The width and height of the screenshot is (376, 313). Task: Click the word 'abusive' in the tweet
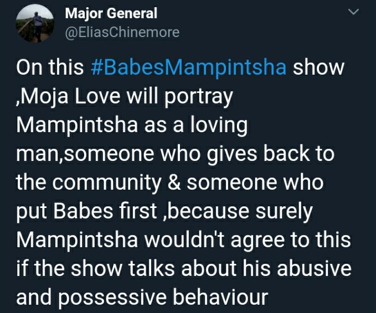pos(314,268)
